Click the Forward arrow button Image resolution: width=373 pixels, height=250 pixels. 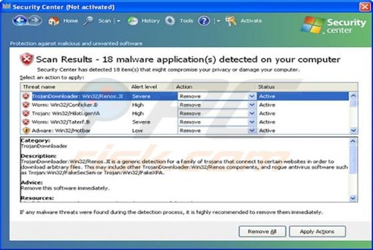35,21
